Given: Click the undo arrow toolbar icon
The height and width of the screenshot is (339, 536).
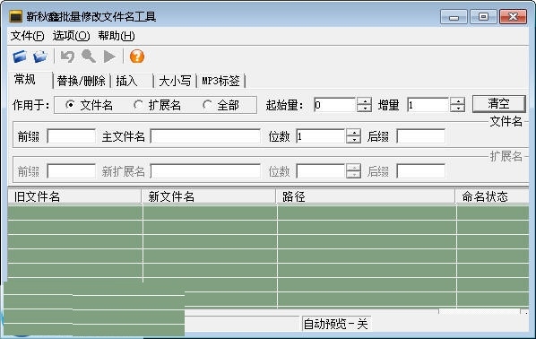Looking at the screenshot, I should click(x=67, y=56).
